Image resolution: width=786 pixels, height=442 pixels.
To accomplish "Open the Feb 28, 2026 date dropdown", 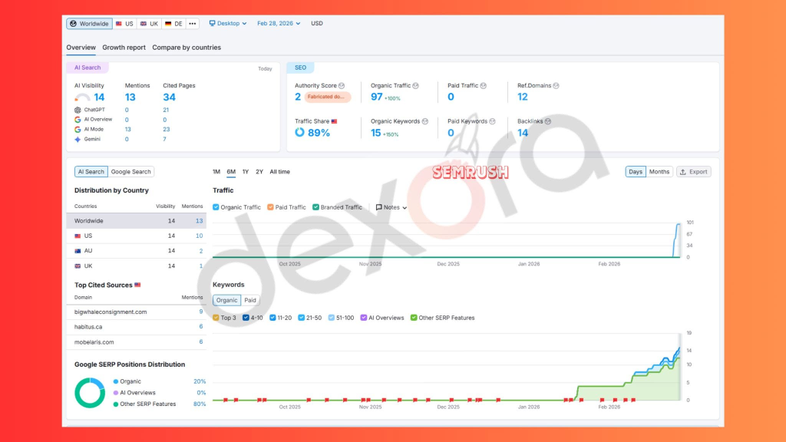I will coord(279,24).
